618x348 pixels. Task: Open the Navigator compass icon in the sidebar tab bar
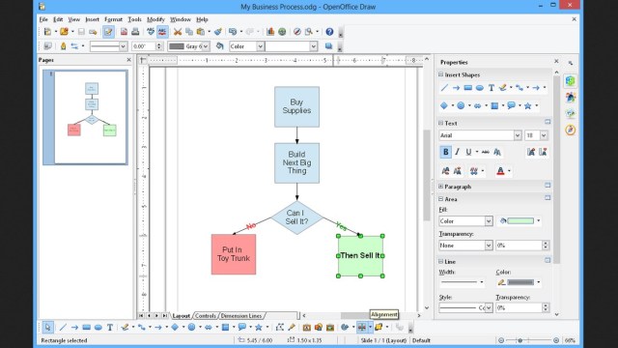(x=571, y=130)
